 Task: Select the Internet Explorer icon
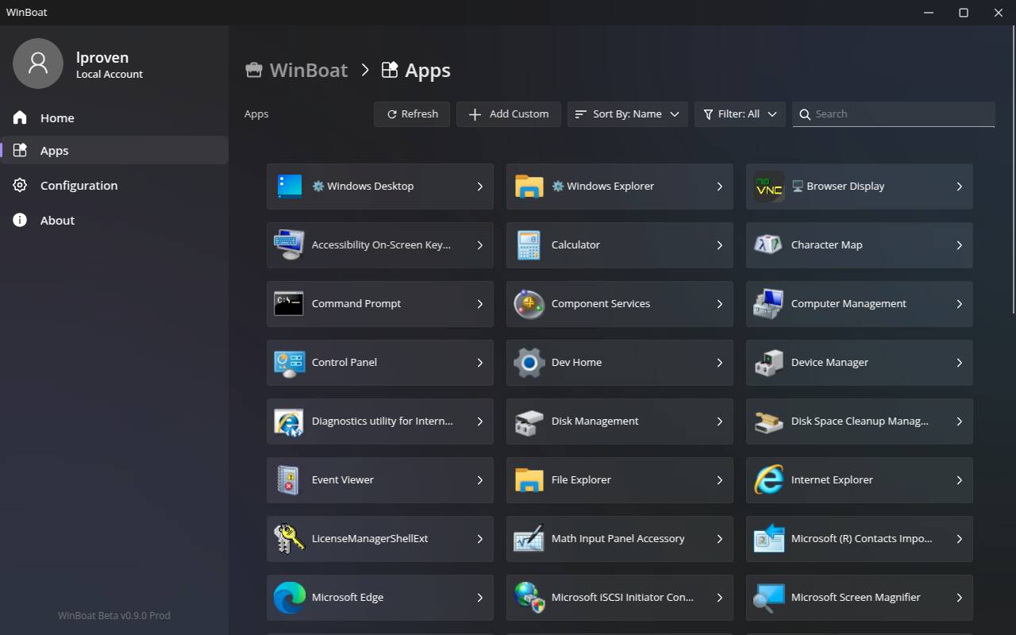click(x=768, y=480)
